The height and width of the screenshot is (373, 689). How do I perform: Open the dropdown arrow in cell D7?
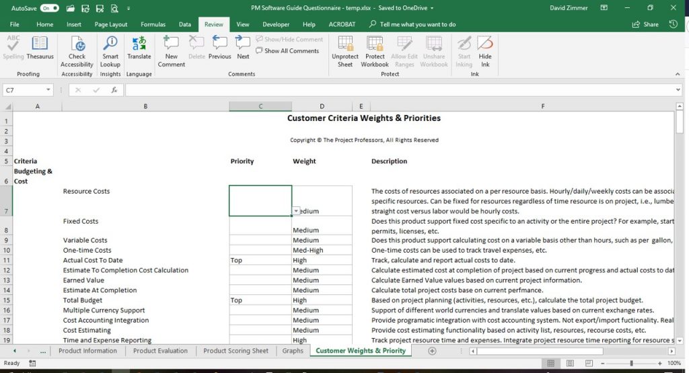tap(296, 211)
